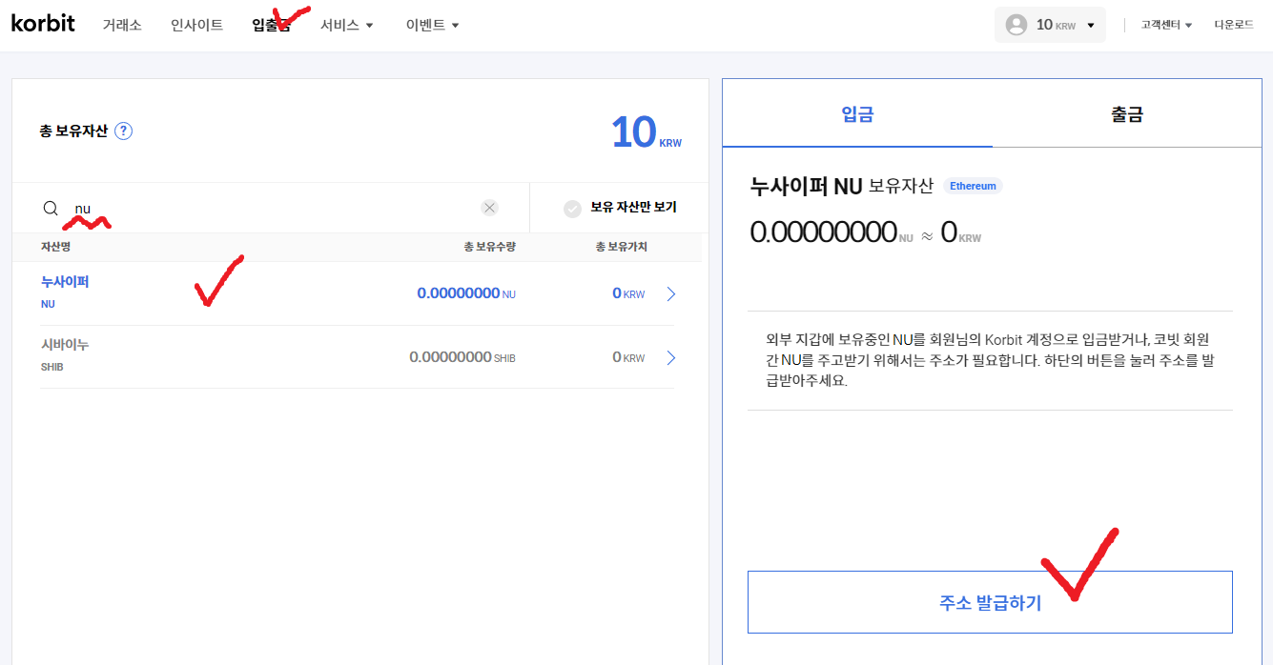Click the 누사이퍼 NU 보유자산 heading

point(842,186)
